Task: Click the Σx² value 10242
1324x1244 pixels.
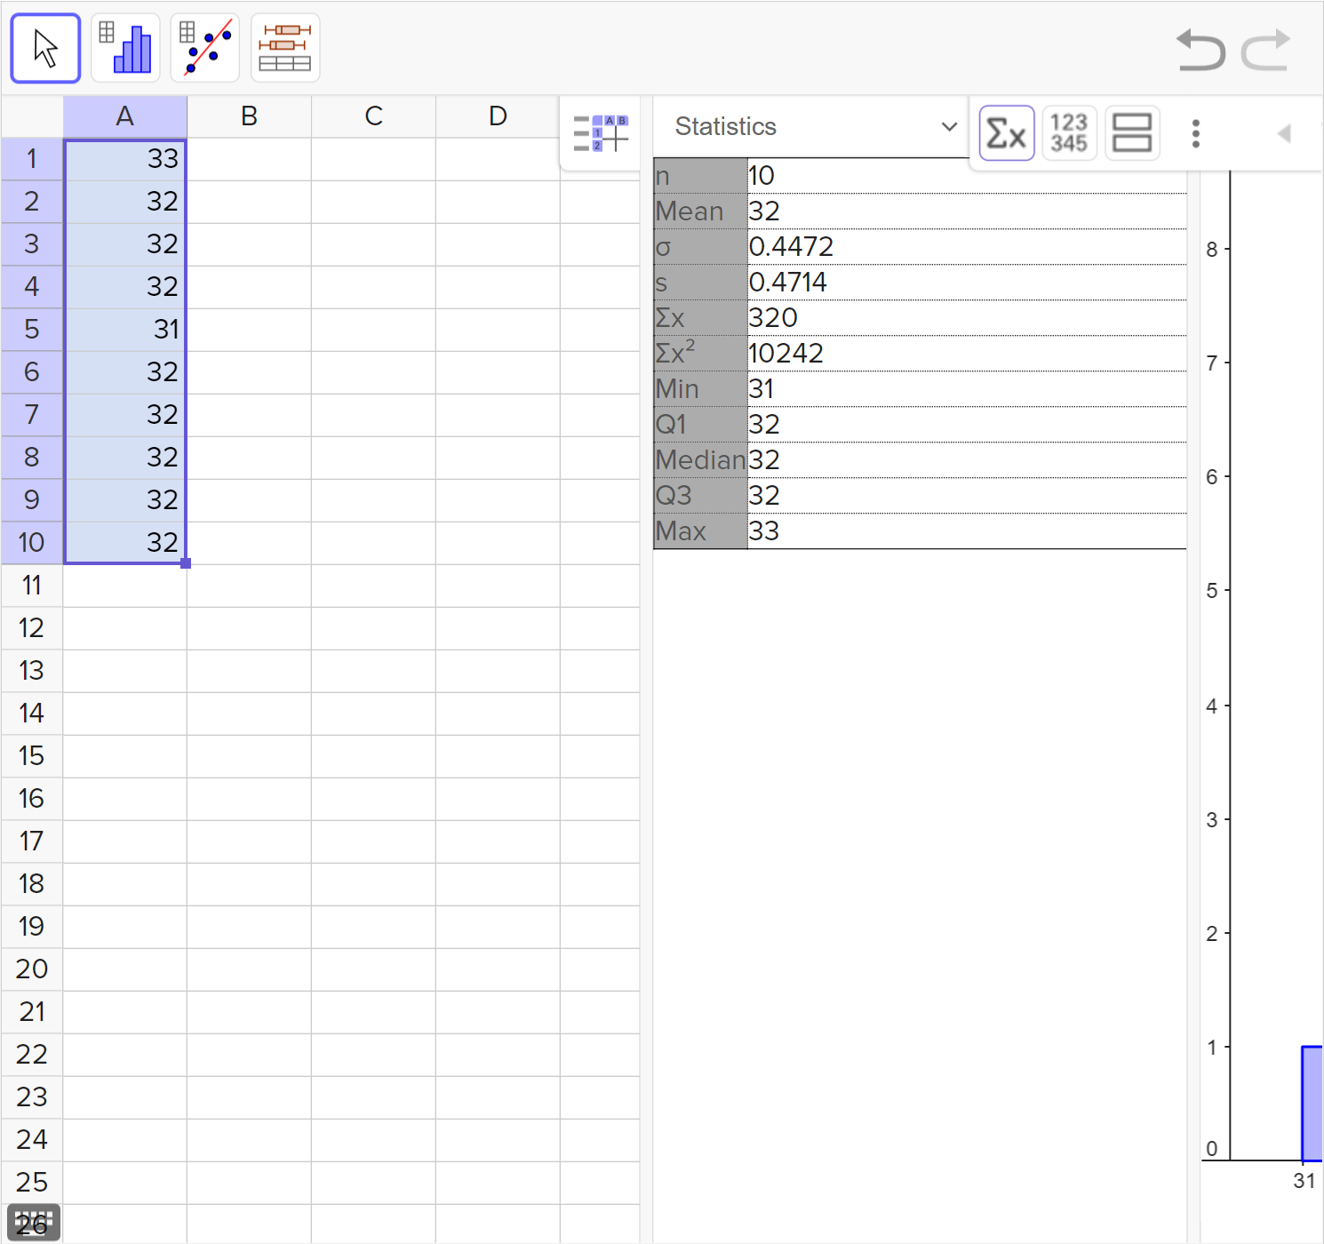Action: click(786, 354)
